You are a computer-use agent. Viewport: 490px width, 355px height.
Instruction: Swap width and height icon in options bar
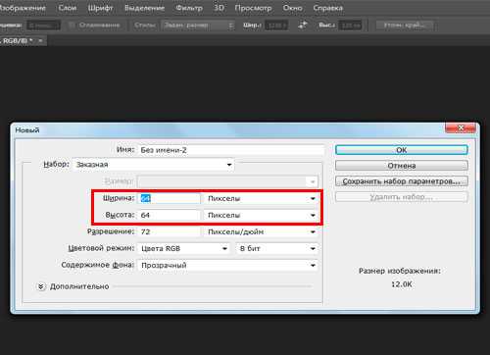point(303,25)
